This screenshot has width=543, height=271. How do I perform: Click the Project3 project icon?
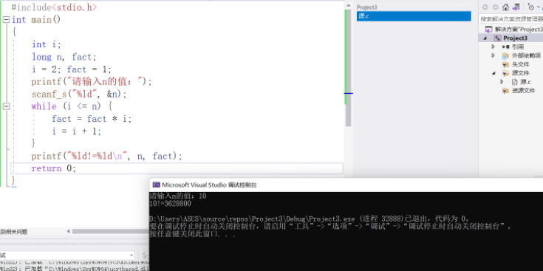click(x=497, y=38)
